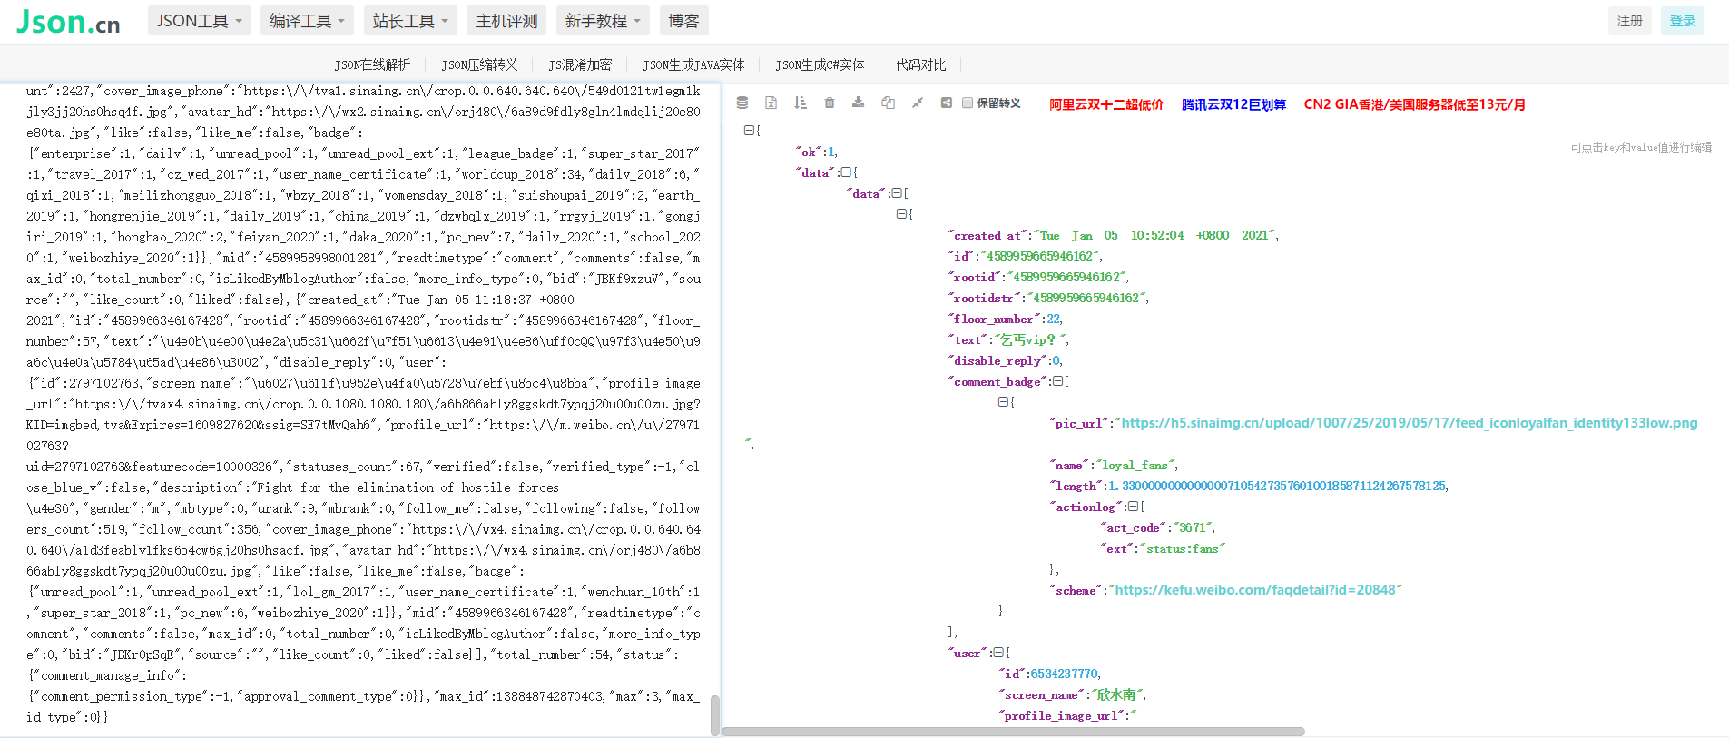This screenshot has width=1729, height=738.
Task: Open the 编译工具 dropdown menu
Action: pyautogui.click(x=308, y=21)
